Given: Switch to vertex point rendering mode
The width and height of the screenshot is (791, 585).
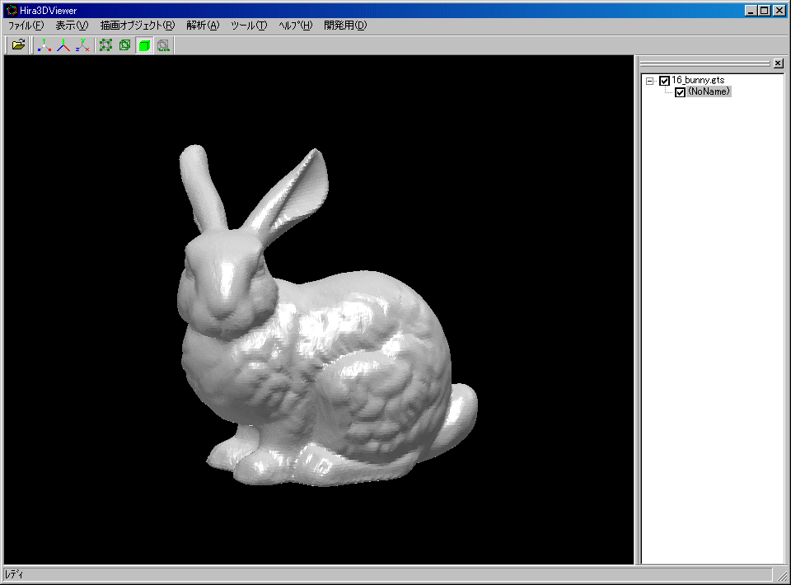Looking at the screenshot, I should pyautogui.click(x=105, y=44).
